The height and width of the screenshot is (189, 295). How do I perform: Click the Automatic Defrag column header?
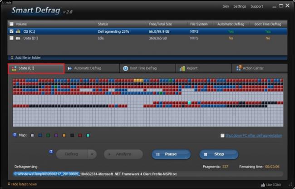[231, 24]
